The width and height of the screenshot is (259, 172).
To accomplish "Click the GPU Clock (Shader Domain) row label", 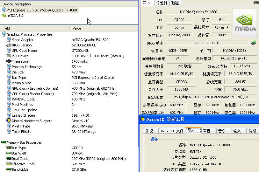I will click(x=33, y=94).
